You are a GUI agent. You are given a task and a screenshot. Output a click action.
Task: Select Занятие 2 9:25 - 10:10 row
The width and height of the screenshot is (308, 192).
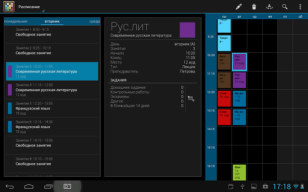52,53
